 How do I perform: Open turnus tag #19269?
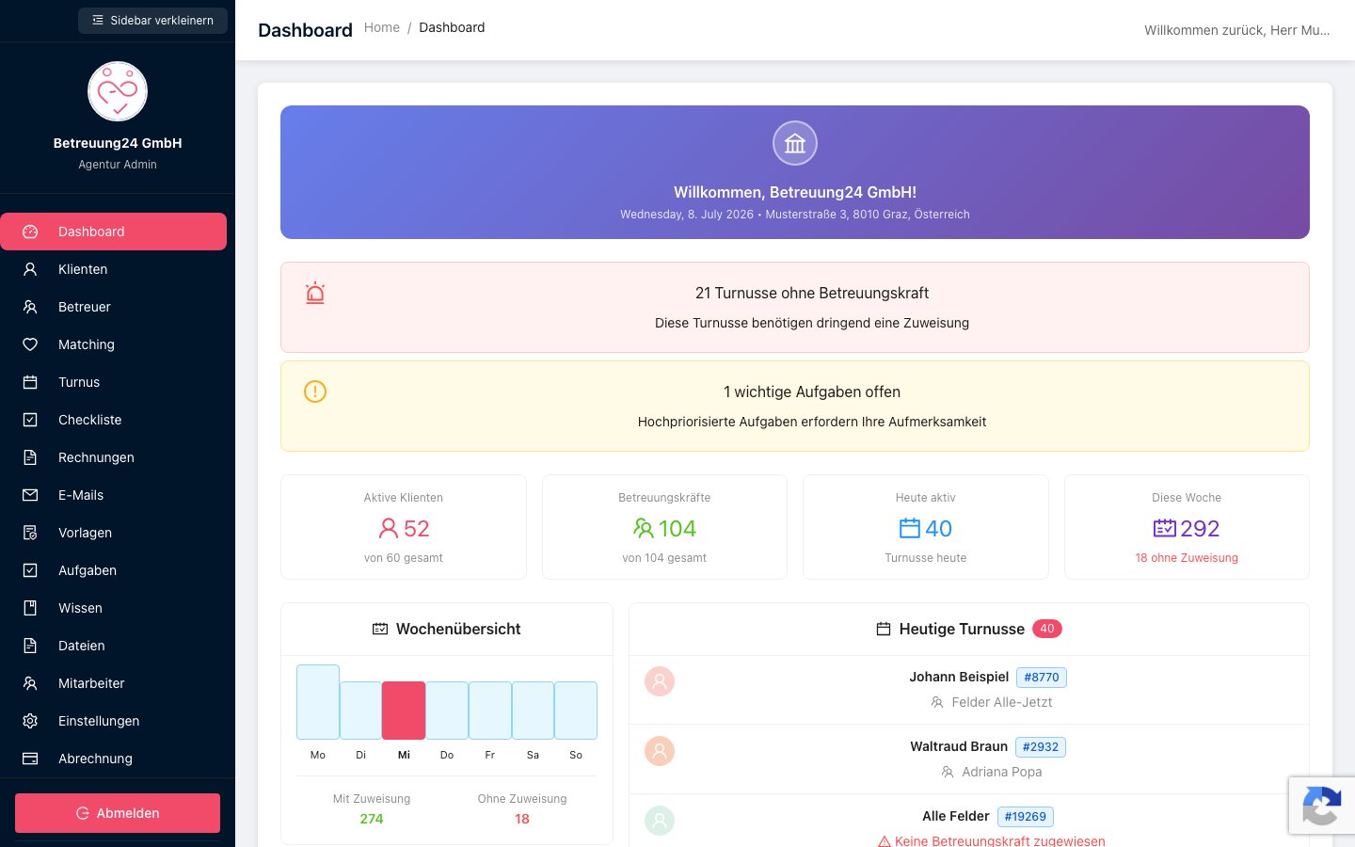[x=1026, y=817]
